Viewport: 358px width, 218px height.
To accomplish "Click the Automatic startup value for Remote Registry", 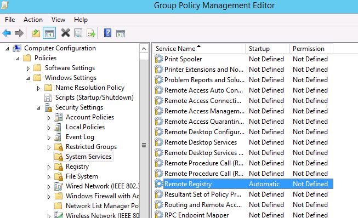I will coord(264,184).
